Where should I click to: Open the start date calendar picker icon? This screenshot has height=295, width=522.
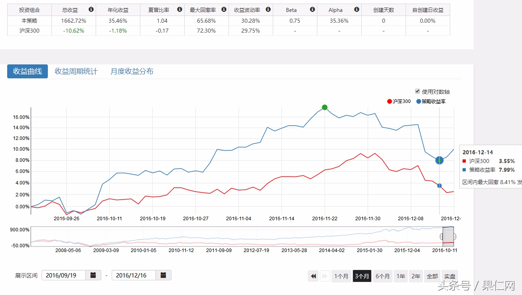click(x=94, y=275)
